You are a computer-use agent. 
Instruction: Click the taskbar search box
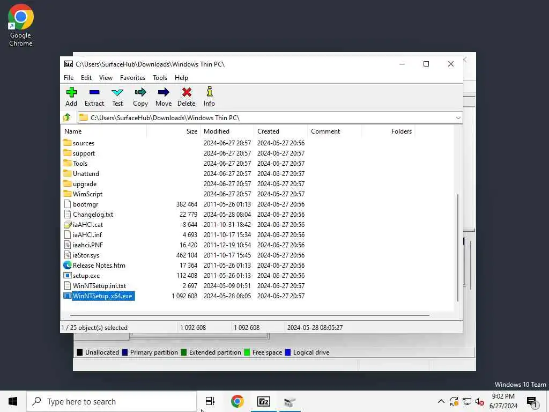click(112, 401)
